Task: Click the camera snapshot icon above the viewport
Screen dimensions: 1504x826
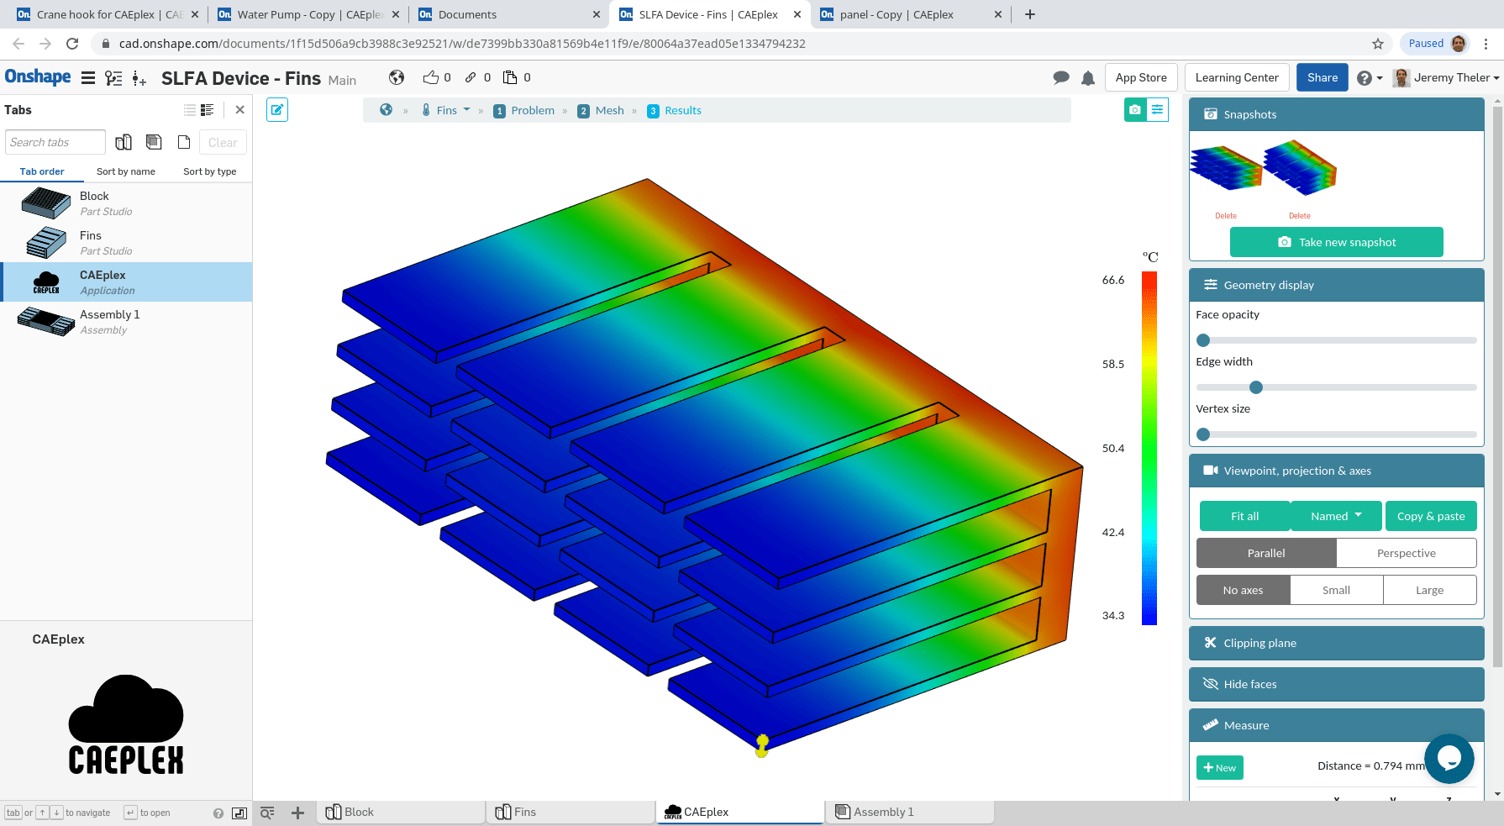Action: [x=1135, y=109]
